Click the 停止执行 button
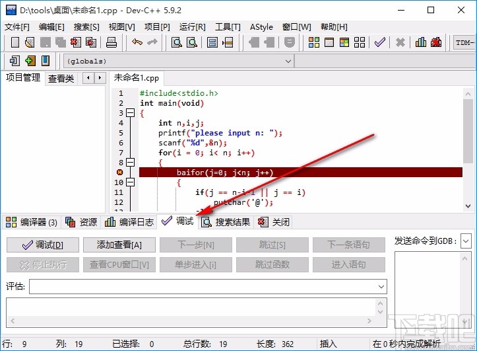 [x=43, y=265]
